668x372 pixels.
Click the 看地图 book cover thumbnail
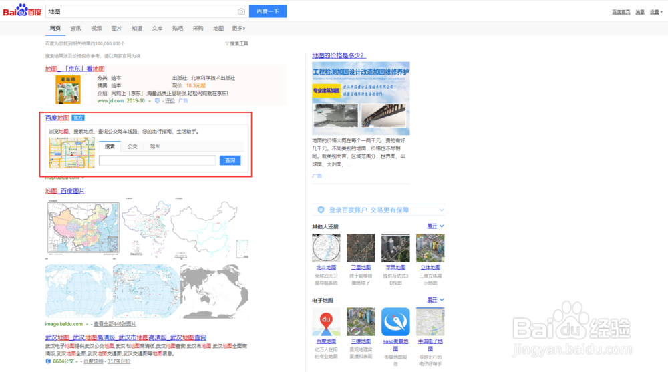68,89
